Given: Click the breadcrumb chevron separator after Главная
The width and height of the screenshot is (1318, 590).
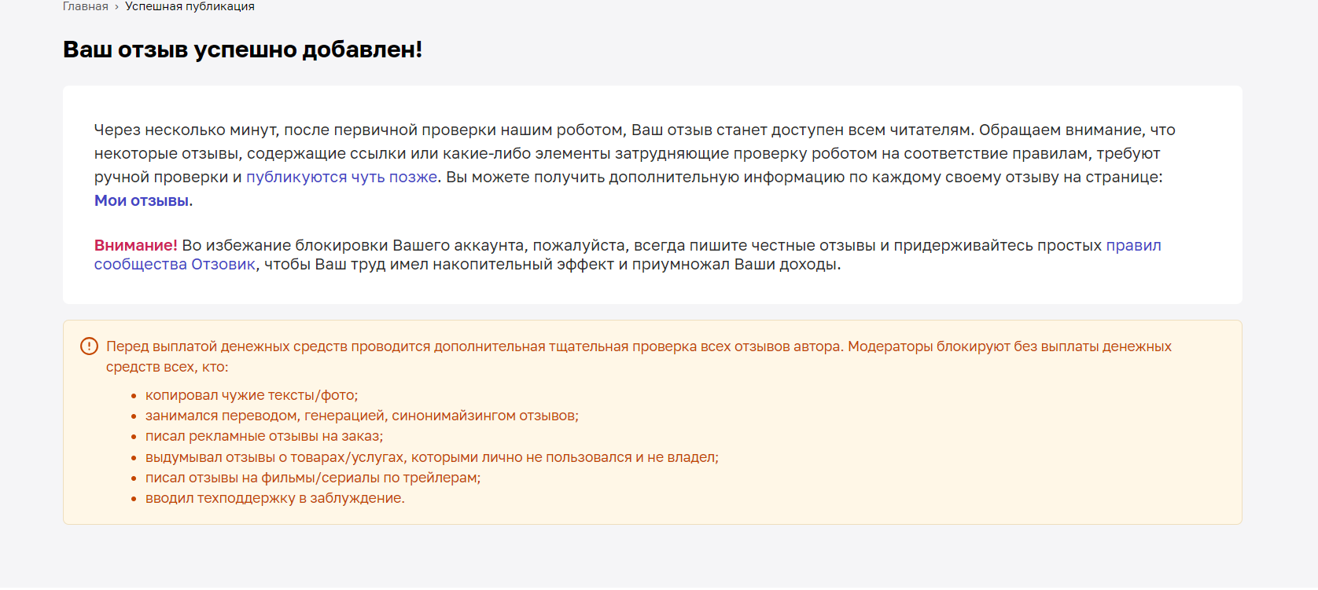Looking at the screenshot, I should coord(116,6).
